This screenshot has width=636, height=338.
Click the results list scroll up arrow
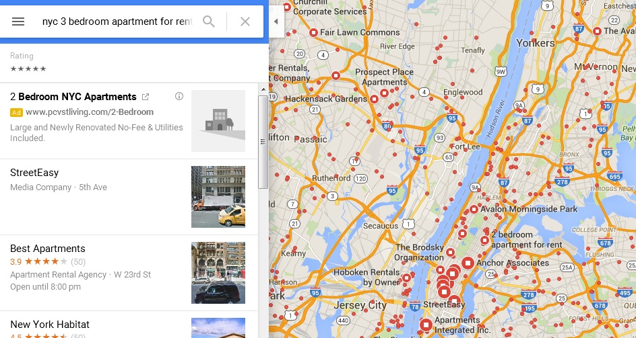(x=263, y=89)
